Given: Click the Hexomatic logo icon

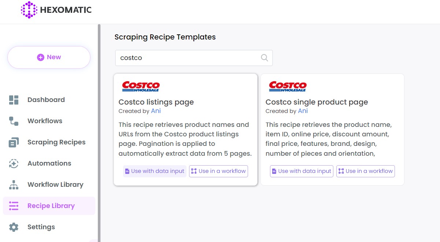Looking at the screenshot, I should [x=29, y=10].
